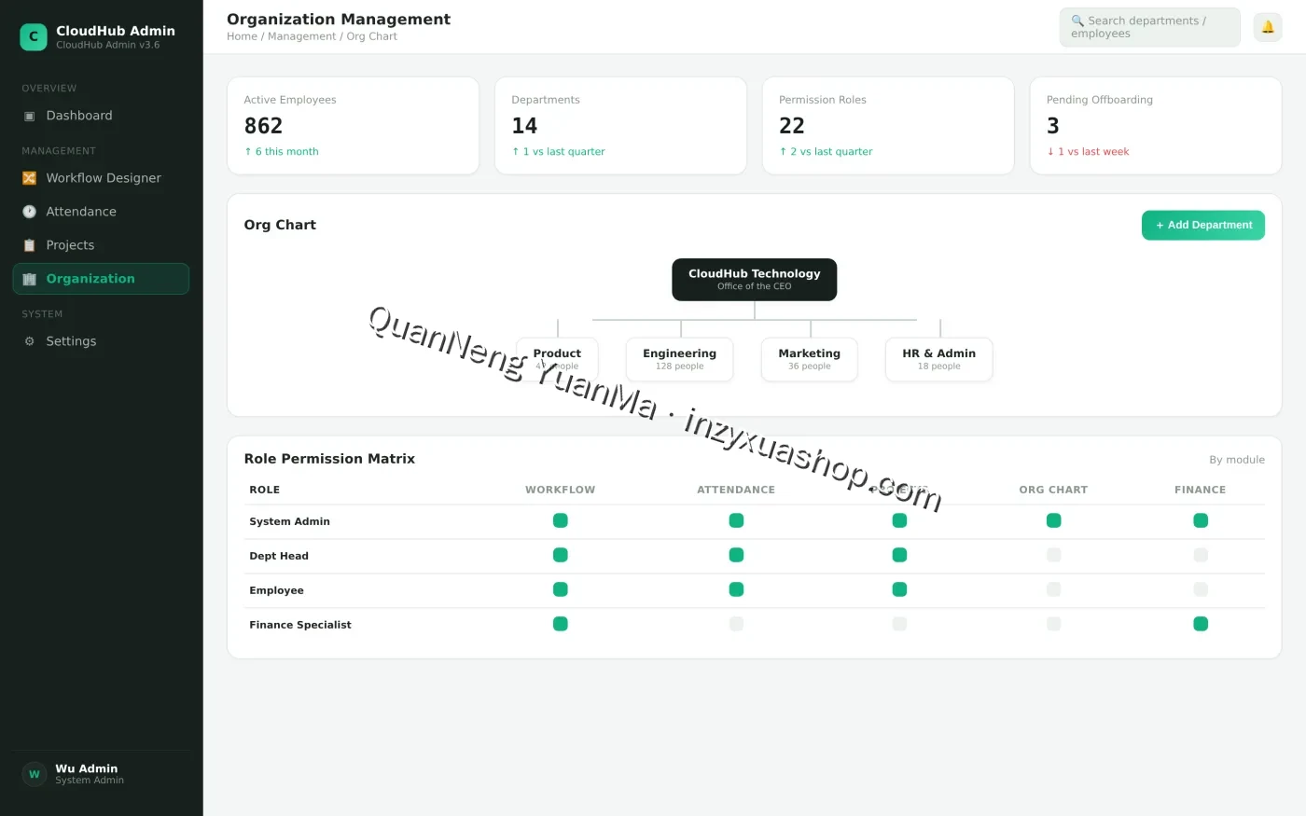Open the Departments stat card

point(620,126)
